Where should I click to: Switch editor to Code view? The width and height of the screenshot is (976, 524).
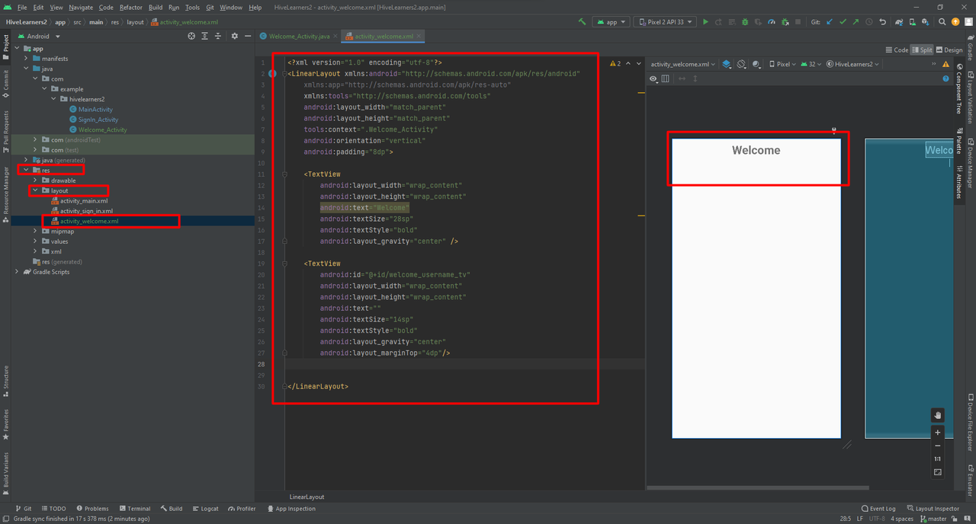pos(897,50)
